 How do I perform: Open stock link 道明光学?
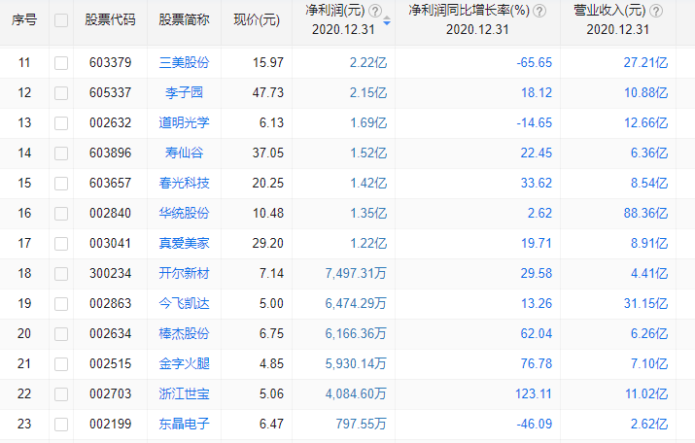184,122
